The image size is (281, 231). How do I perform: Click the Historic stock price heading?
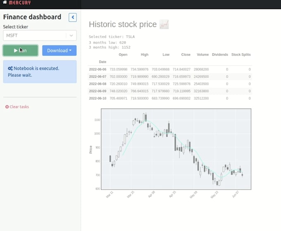(x=123, y=24)
